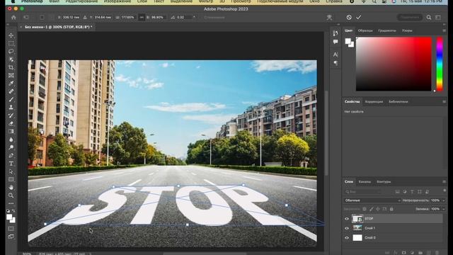Switch to the Каналы tab
Screen dimensions: 453x255
(x=365, y=182)
